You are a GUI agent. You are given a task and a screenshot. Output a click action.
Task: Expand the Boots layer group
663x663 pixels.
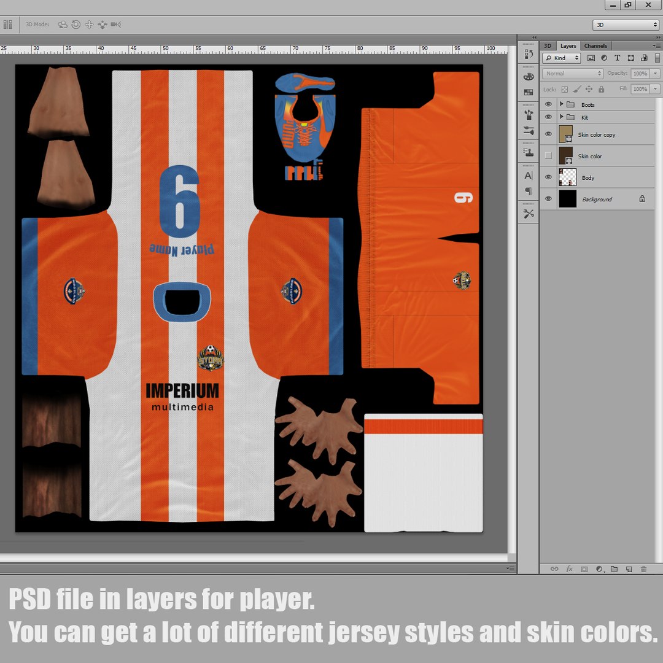pyautogui.click(x=562, y=104)
